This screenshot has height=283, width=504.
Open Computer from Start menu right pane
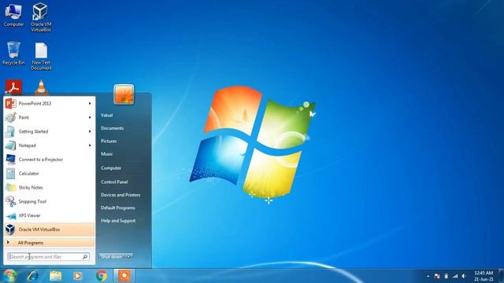[x=111, y=167]
